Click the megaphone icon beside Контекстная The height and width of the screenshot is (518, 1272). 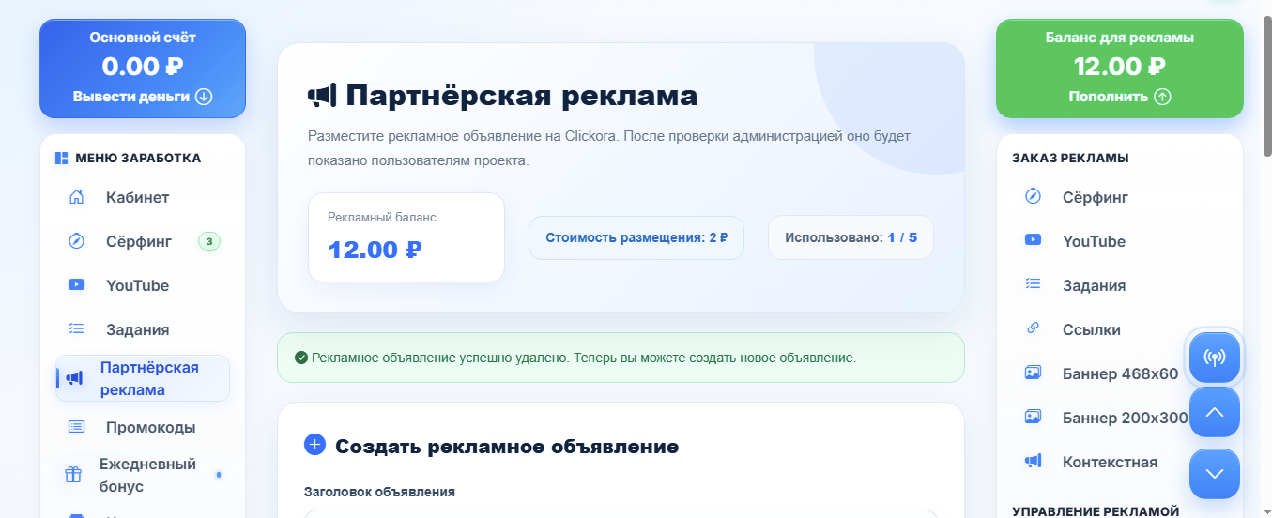tap(1033, 462)
